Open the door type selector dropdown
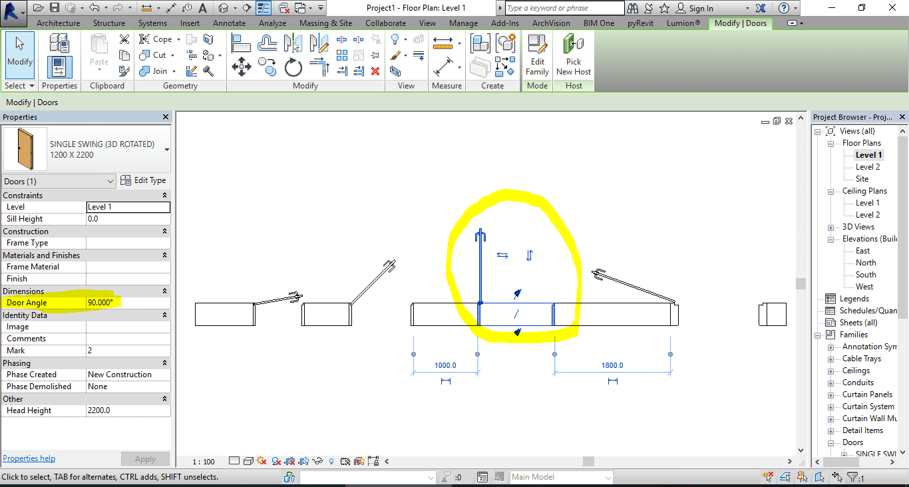This screenshot has width=909, height=487. click(166, 149)
